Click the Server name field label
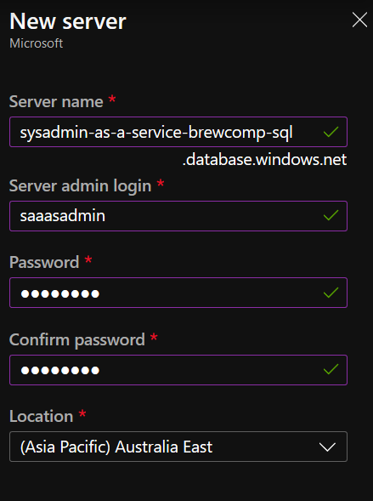 pos(56,102)
